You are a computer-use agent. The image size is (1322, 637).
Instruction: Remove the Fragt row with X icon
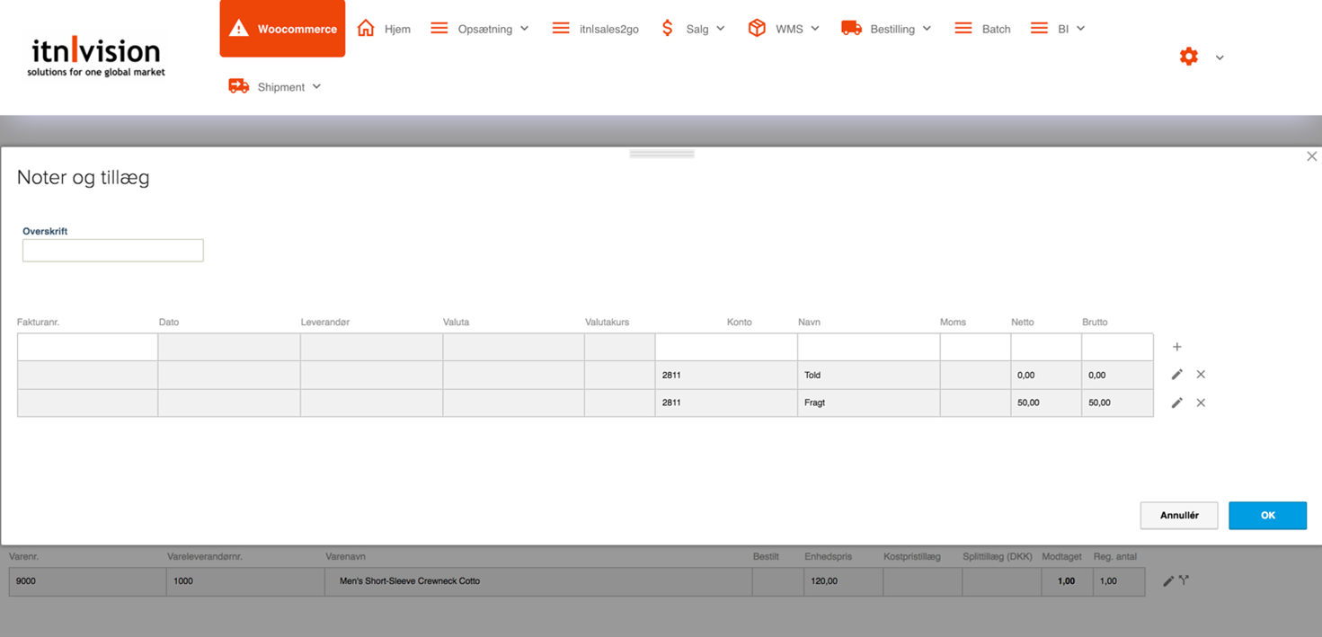pos(1201,403)
